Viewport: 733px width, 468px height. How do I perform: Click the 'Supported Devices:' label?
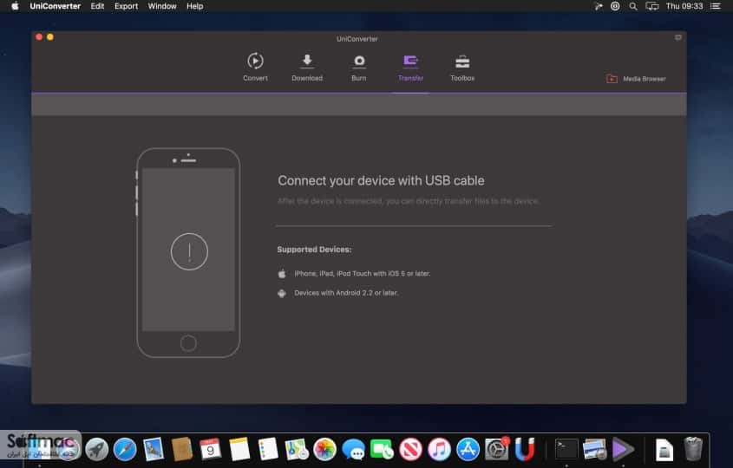tap(314, 250)
